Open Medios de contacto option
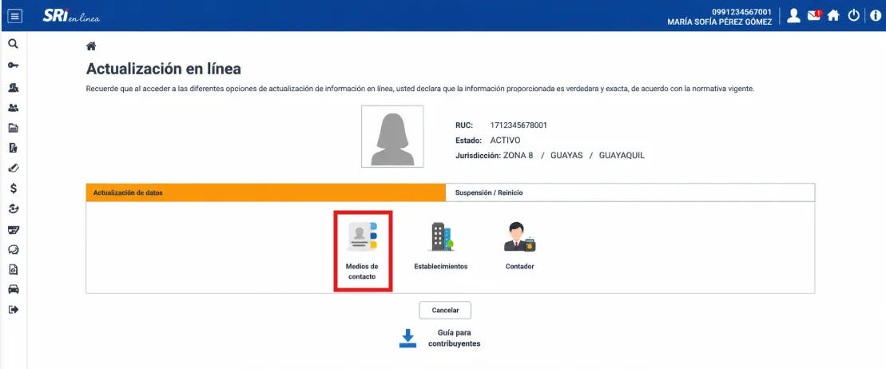 pos(362,251)
